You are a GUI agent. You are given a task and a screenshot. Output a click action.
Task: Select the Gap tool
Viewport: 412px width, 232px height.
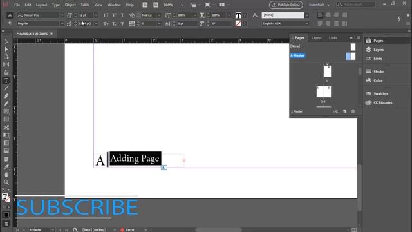point(6,64)
